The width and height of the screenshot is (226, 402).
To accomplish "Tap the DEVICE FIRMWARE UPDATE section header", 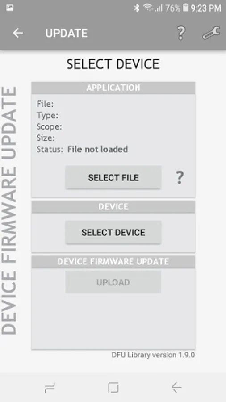I will [x=113, y=261].
